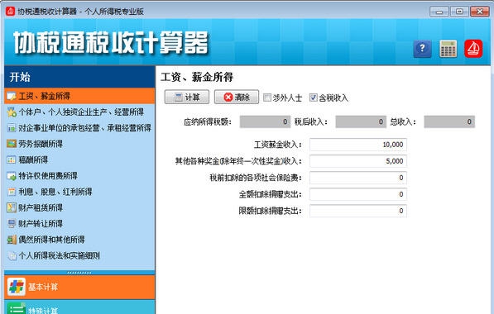This screenshot has height=314, width=494.
Task: Select 特许权使用费所得 in sidebar
Action: point(79,176)
